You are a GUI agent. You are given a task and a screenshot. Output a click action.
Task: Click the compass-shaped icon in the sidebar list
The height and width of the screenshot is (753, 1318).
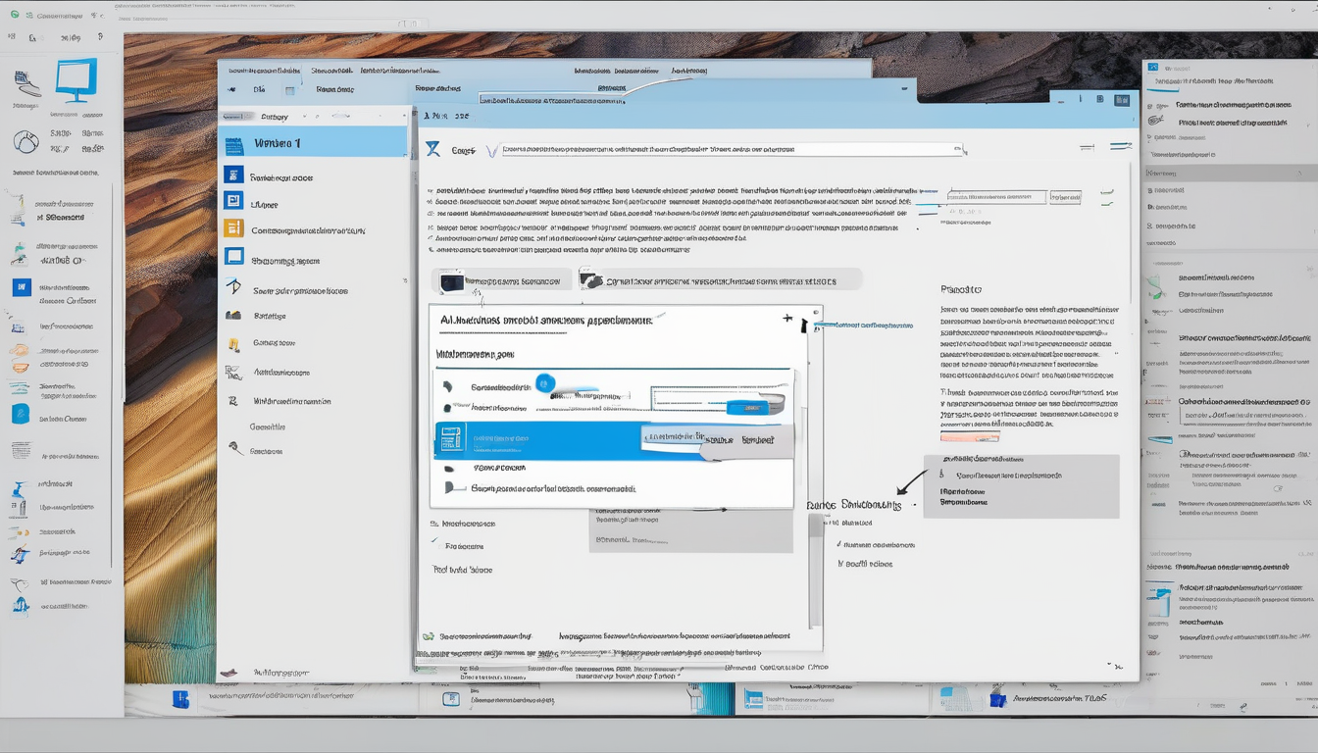click(x=233, y=286)
